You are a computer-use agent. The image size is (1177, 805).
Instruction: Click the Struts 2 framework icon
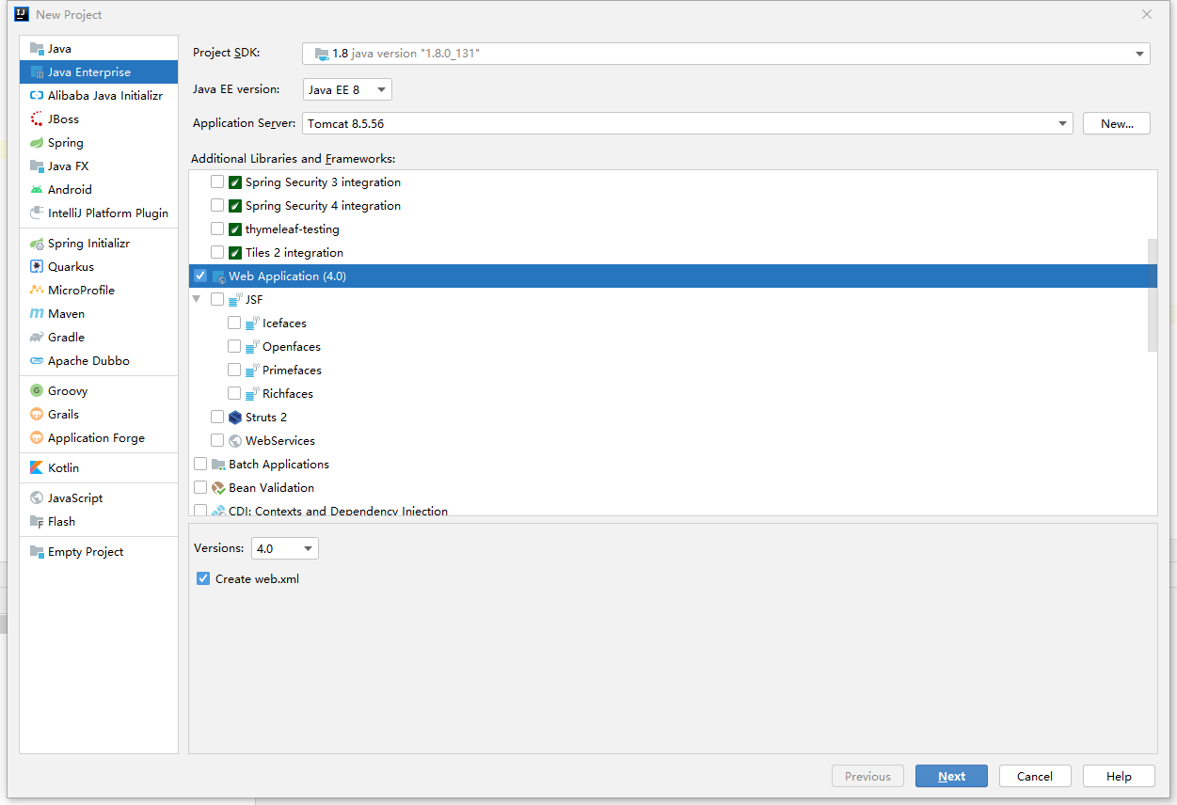coord(235,418)
